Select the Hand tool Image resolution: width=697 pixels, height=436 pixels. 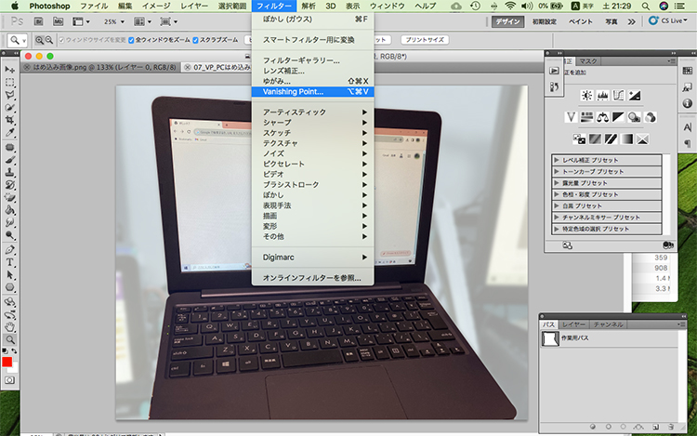(x=10, y=327)
